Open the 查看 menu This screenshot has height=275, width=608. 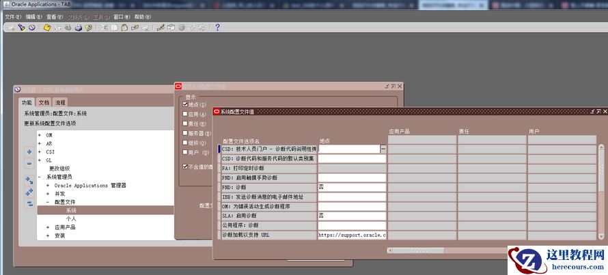(55, 17)
